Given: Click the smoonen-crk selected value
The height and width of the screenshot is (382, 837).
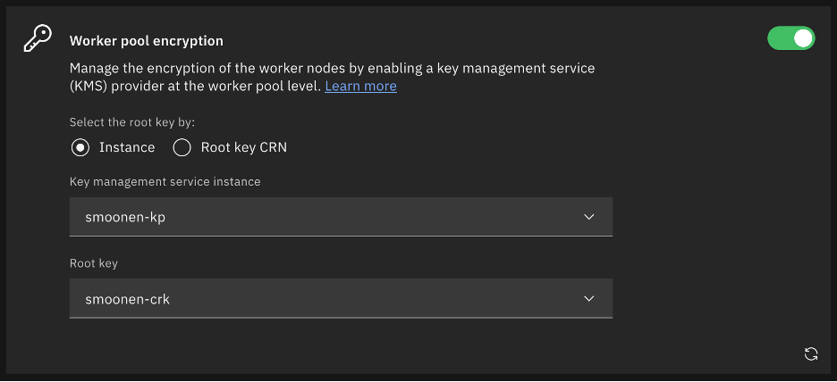Looking at the screenshot, I should pos(127,299).
